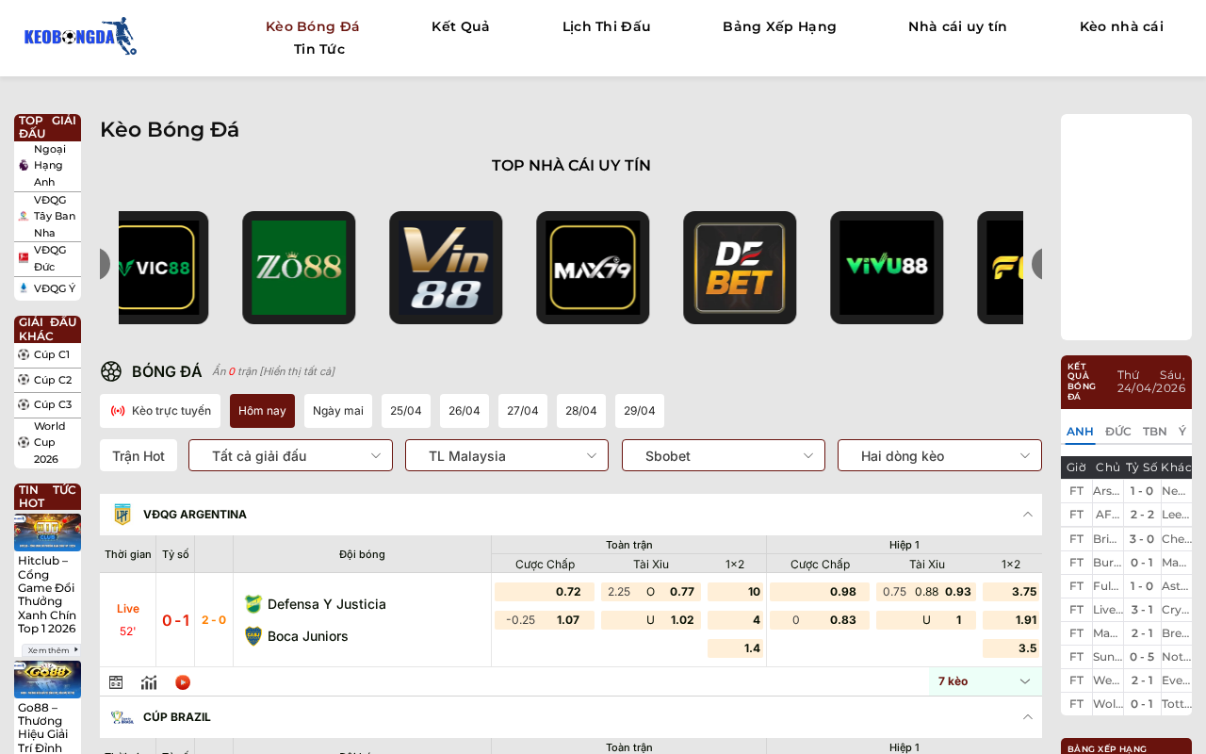Toggle the Kèo trực tuyến live odds filter

160,411
